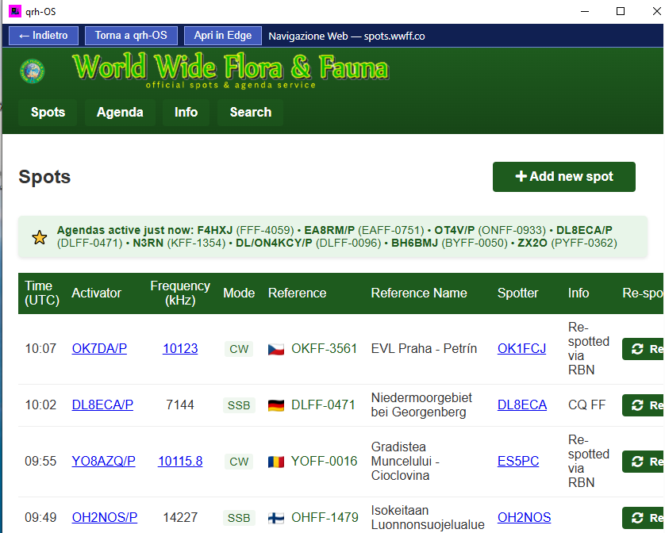This screenshot has height=533, width=665.
Task: Open spotter link DL8ECA
Action: click(x=522, y=405)
